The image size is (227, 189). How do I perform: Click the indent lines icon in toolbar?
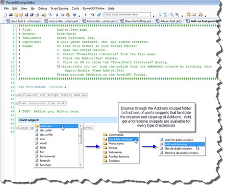(160, 15)
